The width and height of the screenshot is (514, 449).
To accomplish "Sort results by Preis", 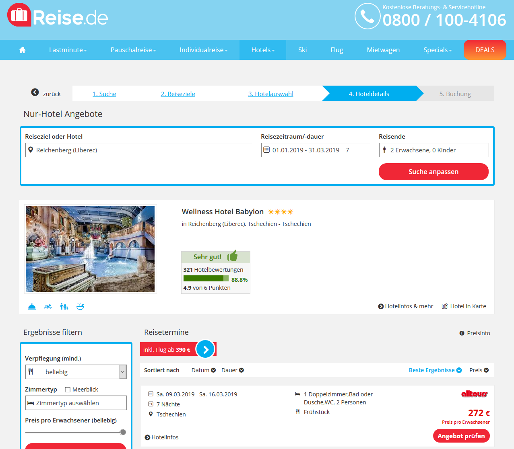I will click(479, 370).
